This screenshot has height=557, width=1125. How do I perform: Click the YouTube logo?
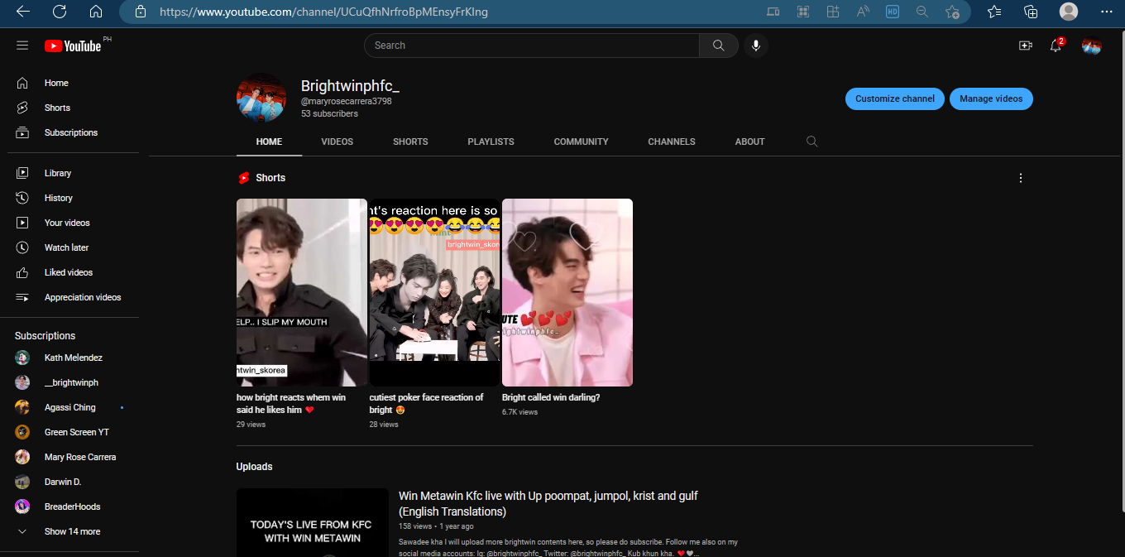[74, 46]
